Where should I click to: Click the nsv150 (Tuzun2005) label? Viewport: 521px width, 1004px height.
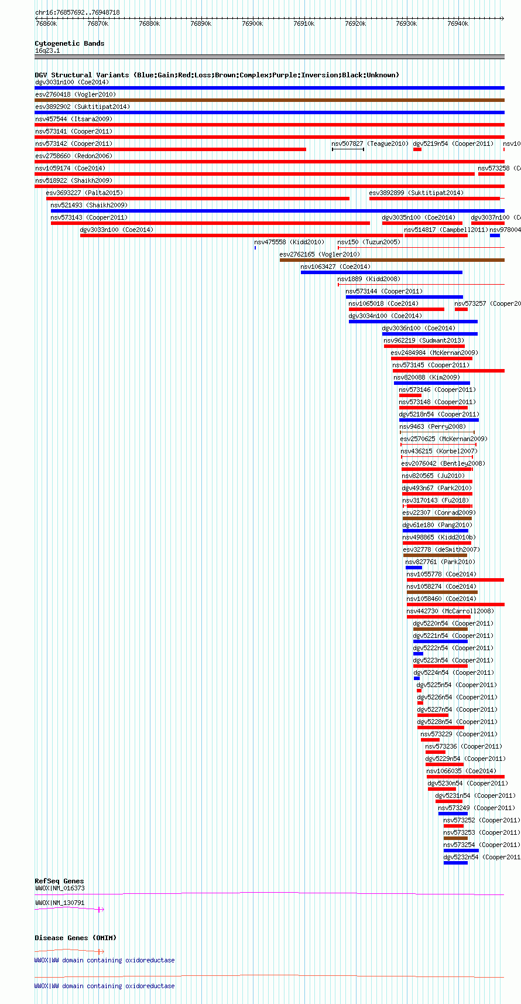(369, 242)
